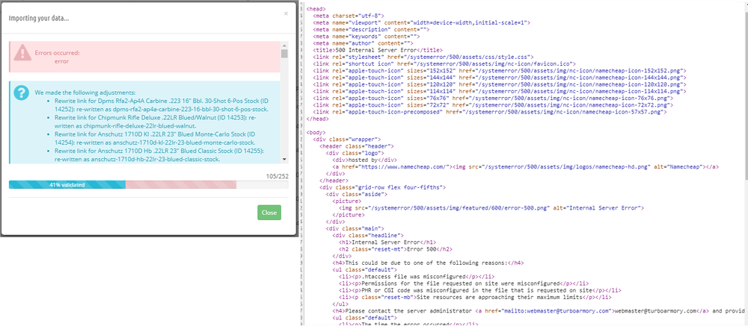Click the dialog scrollbar up arrow
The height and width of the screenshot is (326, 748).
(284, 45)
